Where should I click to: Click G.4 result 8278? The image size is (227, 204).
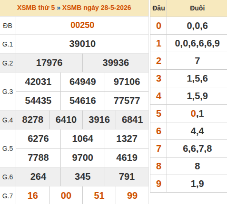point(33,120)
